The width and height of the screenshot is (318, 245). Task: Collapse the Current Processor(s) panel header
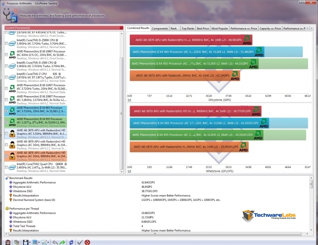point(121,28)
